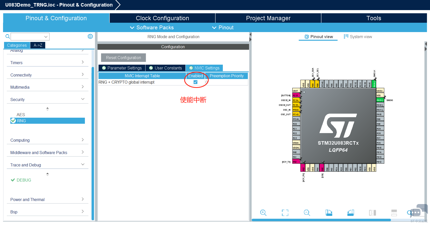Select pin PF1 labeled OSC_OUT

(x=296, y=114)
